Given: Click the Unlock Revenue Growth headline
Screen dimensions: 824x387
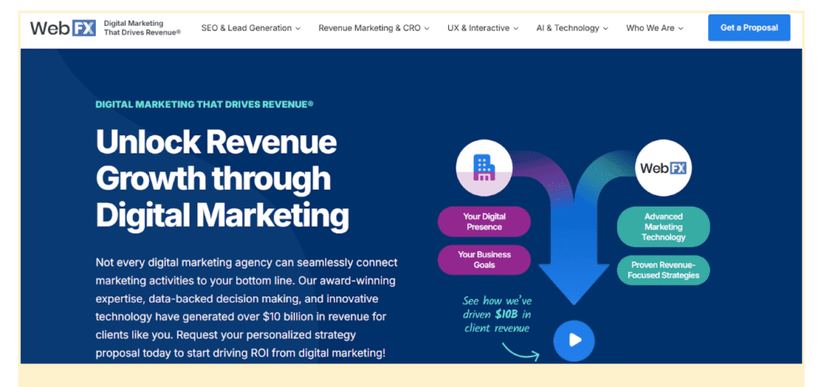Looking at the screenshot, I should tap(222, 178).
